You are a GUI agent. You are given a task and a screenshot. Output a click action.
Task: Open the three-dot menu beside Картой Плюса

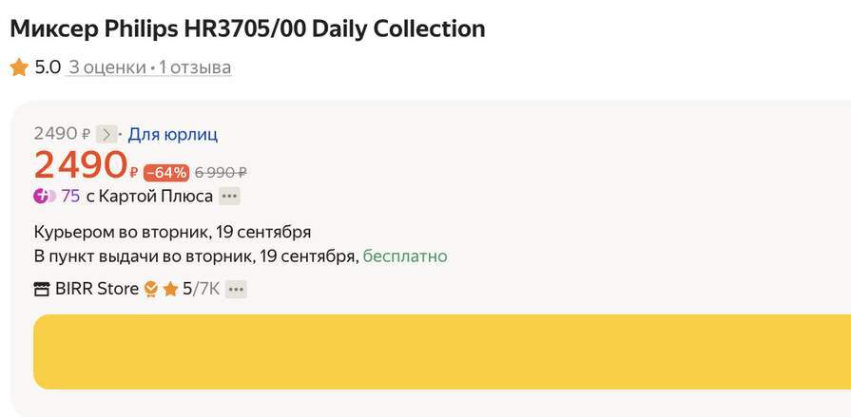click(229, 197)
